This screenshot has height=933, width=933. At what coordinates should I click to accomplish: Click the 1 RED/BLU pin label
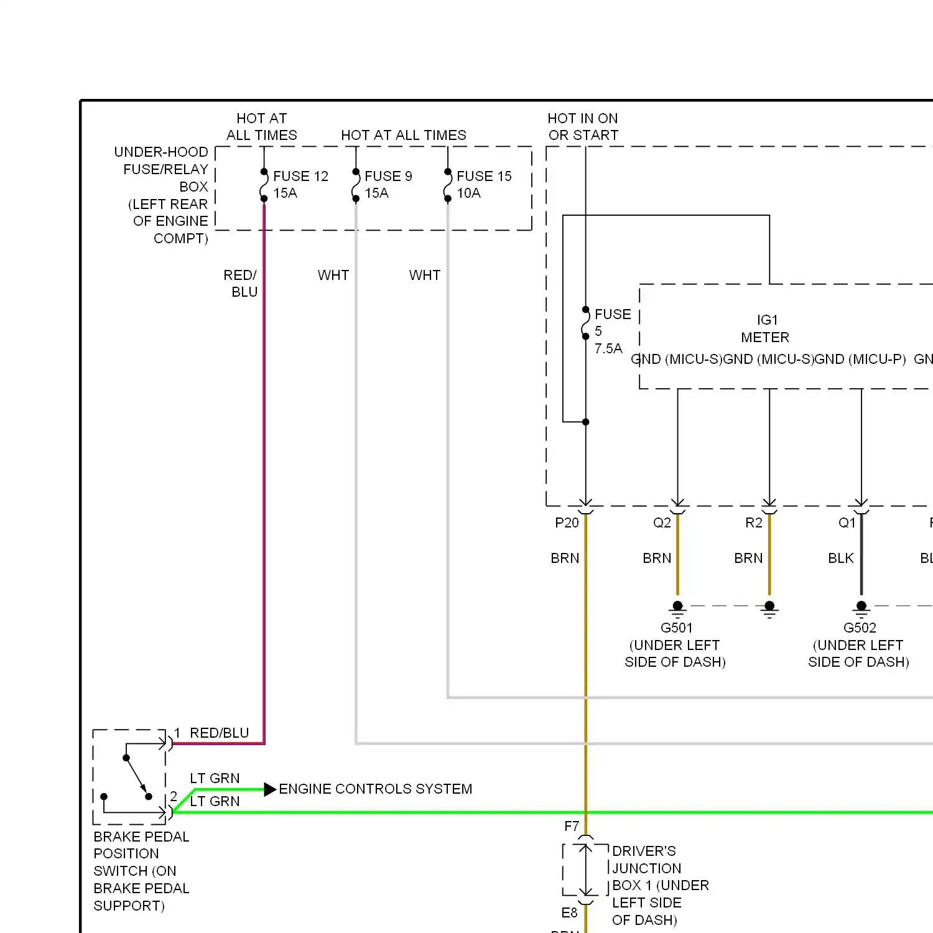tap(211, 733)
